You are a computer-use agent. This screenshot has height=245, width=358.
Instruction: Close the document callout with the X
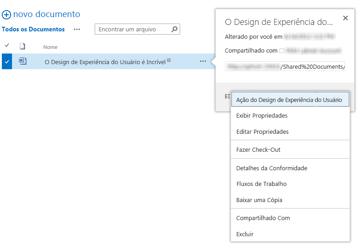point(346,18)
